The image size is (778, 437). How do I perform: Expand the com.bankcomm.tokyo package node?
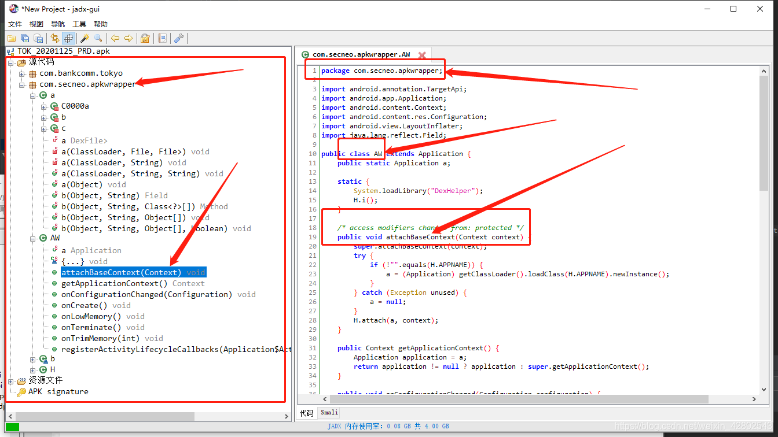(x=21, y=73)
